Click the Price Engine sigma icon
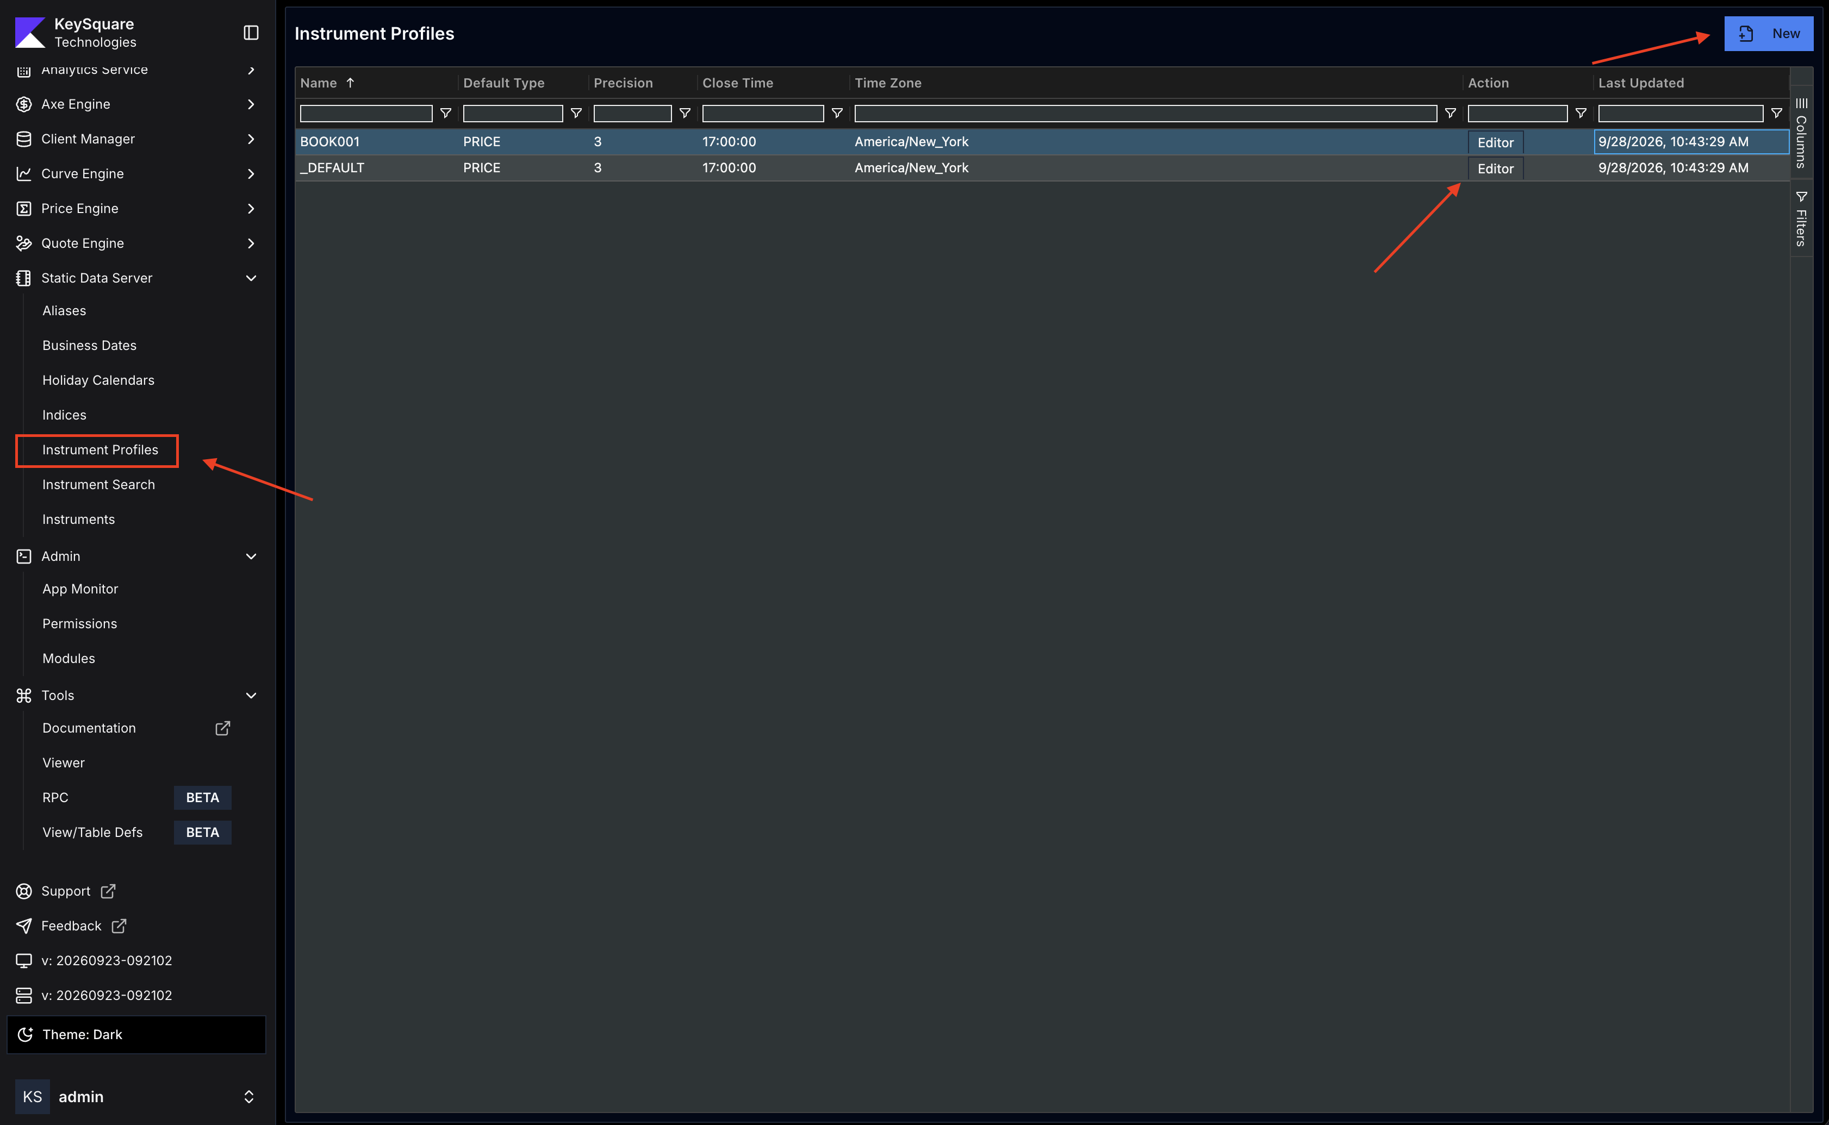This screenshot has width=1829, height=1125. click(x=24, y=208)
